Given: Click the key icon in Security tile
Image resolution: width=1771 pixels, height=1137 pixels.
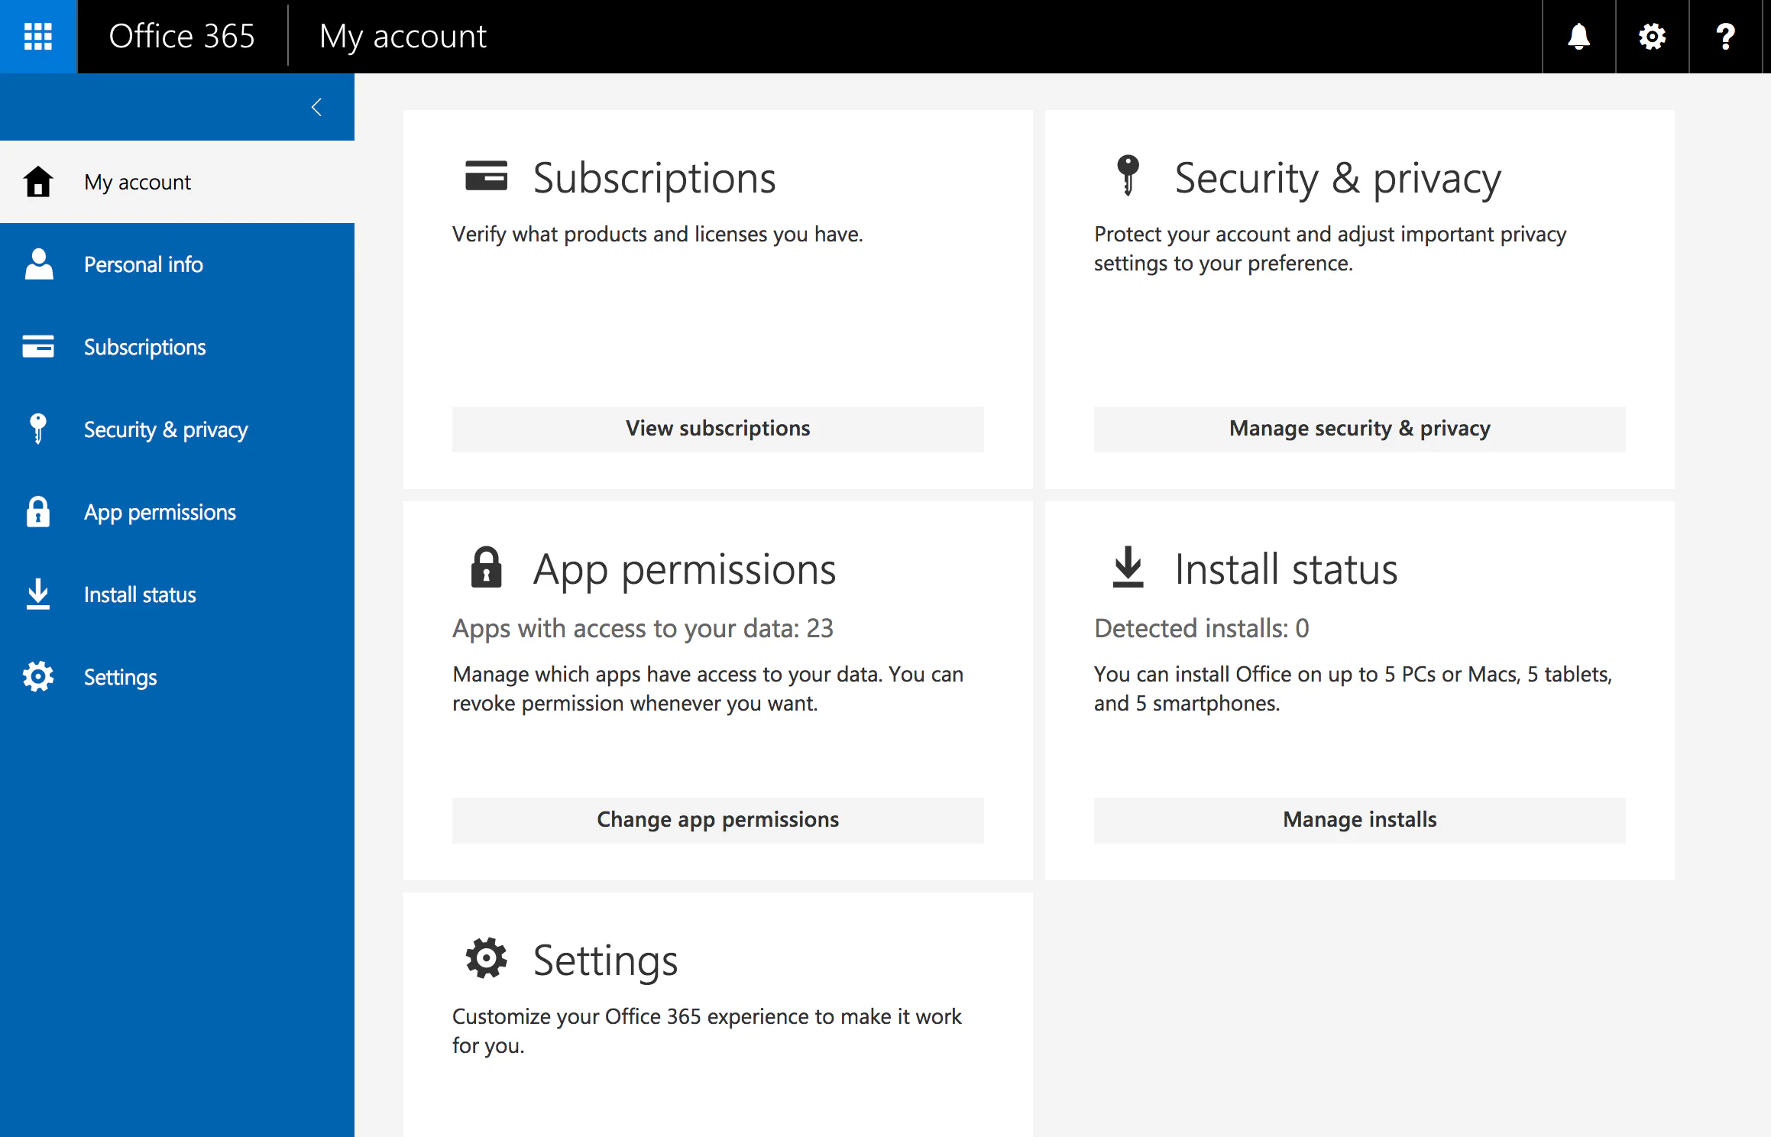Looking at the screenshot, I should click(1128, 175).
